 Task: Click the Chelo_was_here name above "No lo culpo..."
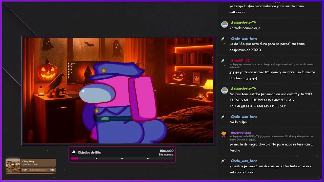(244, 117)
